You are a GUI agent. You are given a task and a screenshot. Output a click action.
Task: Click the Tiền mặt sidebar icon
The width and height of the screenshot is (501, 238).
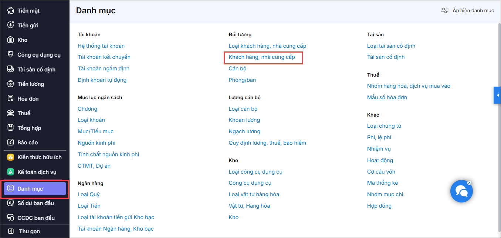(x=11, y=11)
